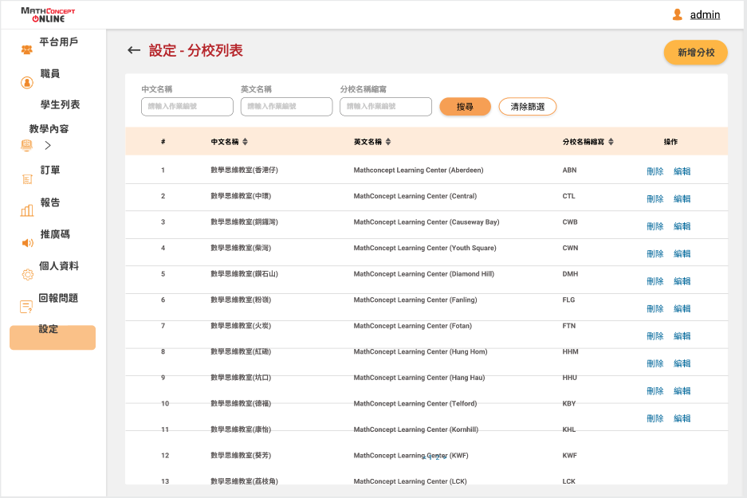Delete the ABN branch via 刪除
This screenshot has width=747, height=498.
(655, 171)
